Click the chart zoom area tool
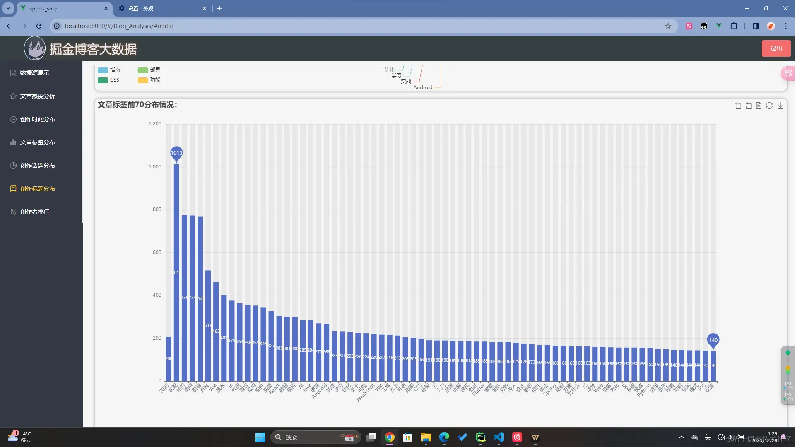795x447 pixels. 738,106
